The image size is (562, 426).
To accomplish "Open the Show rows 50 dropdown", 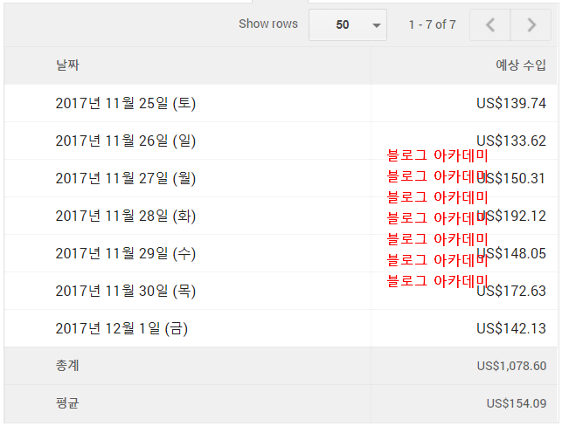I will click(x=348, y=25).
